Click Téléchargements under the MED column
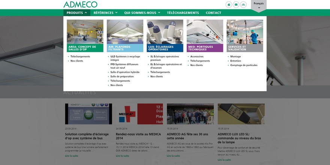Screen dimensions: 330x165 click(200, 61)
